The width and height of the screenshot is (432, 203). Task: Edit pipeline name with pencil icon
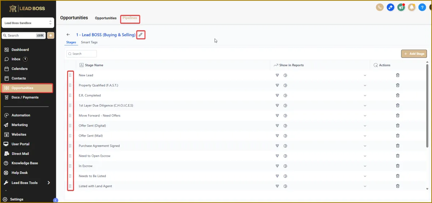click(141, 35)
